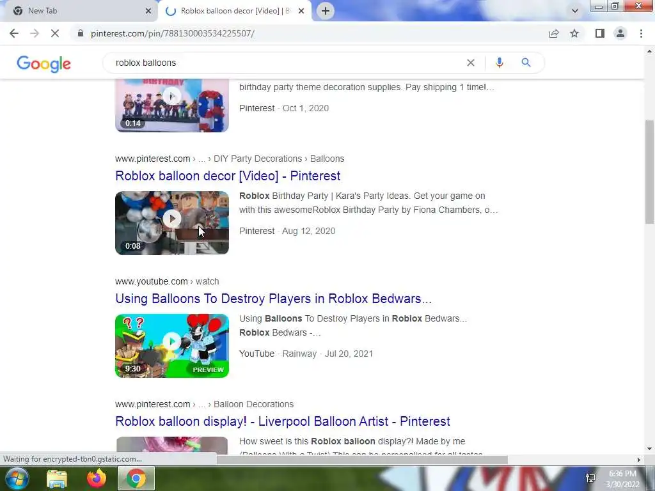Viewport: 655px width, 491px height.
Task: Click the vertical scrollbar thumb
Action: click(649, 172)
